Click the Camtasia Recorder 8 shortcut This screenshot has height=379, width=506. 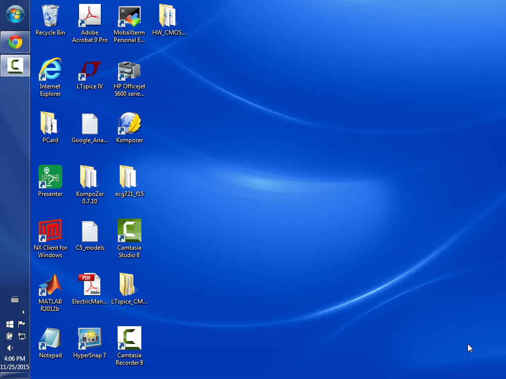tap(129, 340)
